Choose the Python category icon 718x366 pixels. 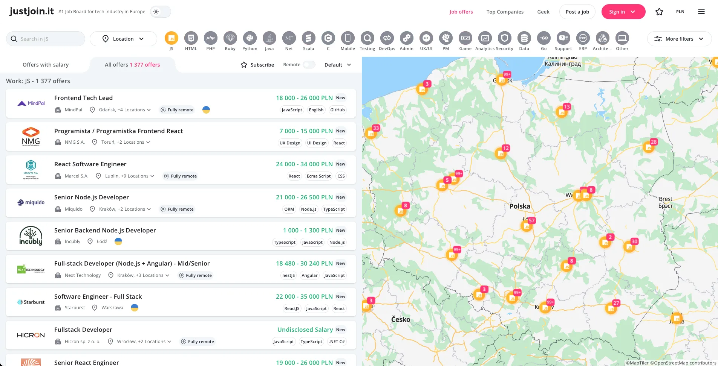click(x=250, y=38)
